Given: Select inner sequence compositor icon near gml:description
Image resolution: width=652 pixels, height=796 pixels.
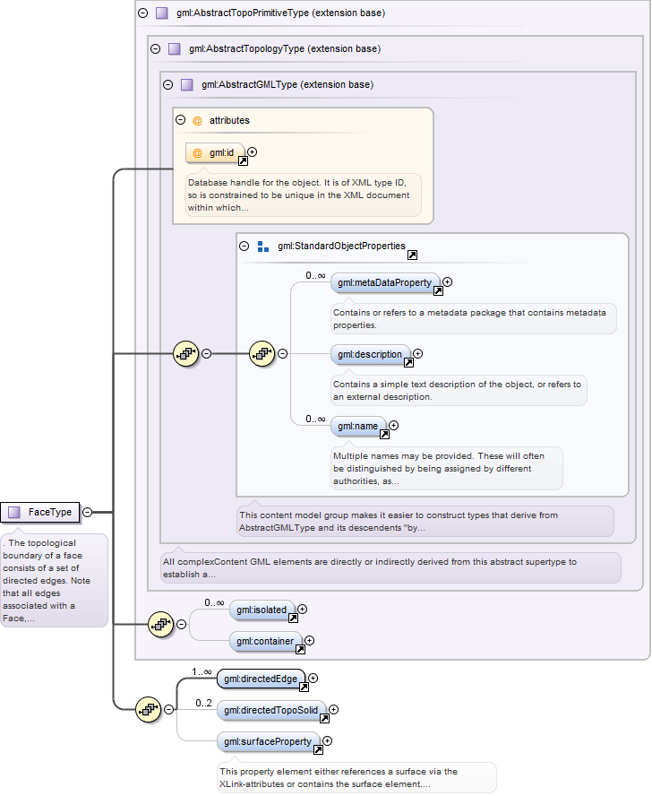Looking at the screenshot, I should (262, 354).
